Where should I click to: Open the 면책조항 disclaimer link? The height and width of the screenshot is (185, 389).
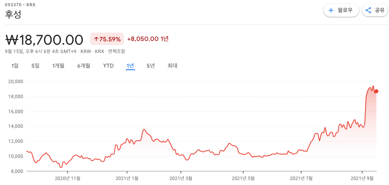[117, 51]
